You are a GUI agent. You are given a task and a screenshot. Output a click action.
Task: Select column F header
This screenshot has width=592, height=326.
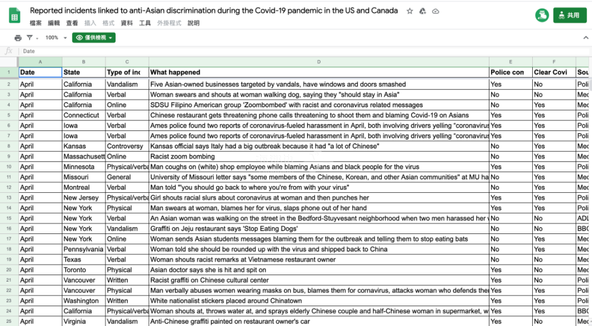554,62
